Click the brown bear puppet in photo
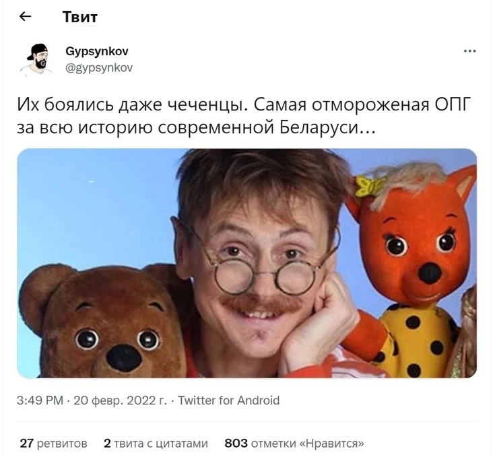Viewport: 493px width, 455px height. pos(105,324)
